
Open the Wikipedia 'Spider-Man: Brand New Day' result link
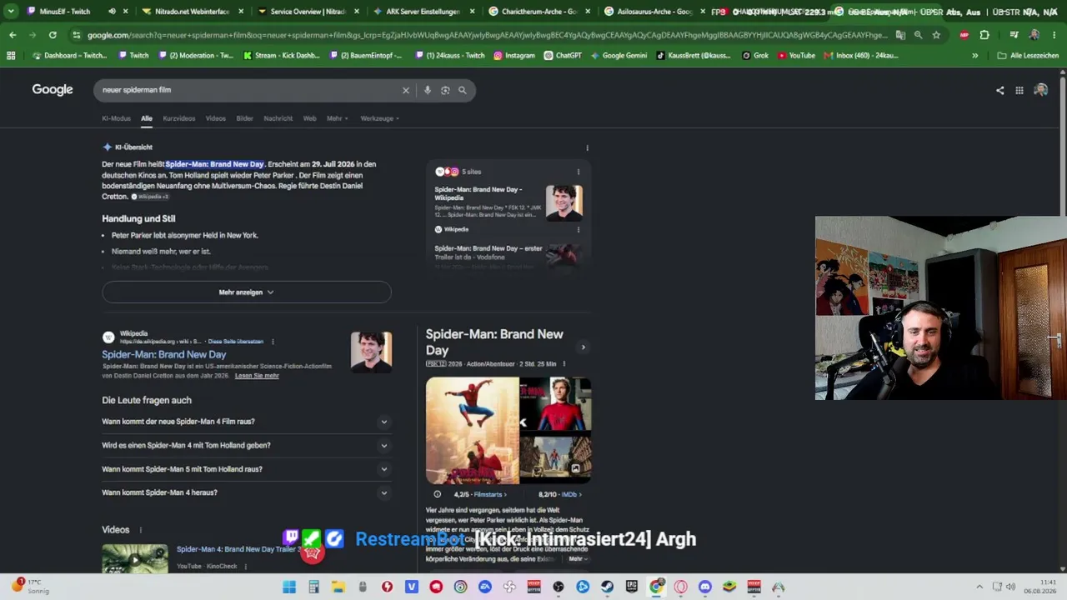coord(164,354)
